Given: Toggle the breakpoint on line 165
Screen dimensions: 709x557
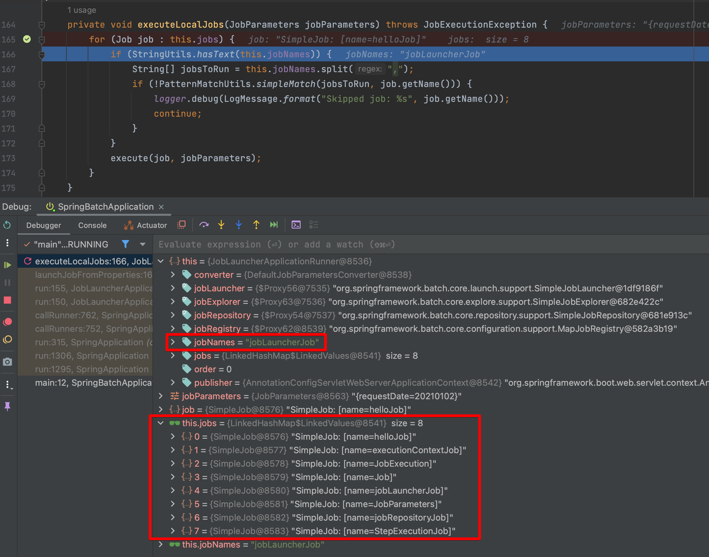Looking at the screenshot, I should point(27,39).
